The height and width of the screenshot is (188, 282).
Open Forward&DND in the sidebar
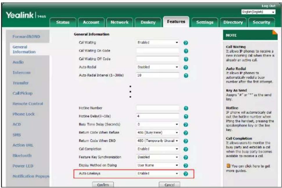[26, 37]
